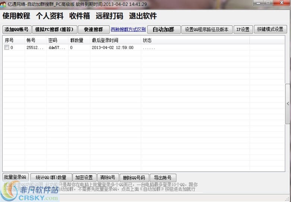
Task: Open the 两种搜群方式区别 link
Action: tap(128, 29)
